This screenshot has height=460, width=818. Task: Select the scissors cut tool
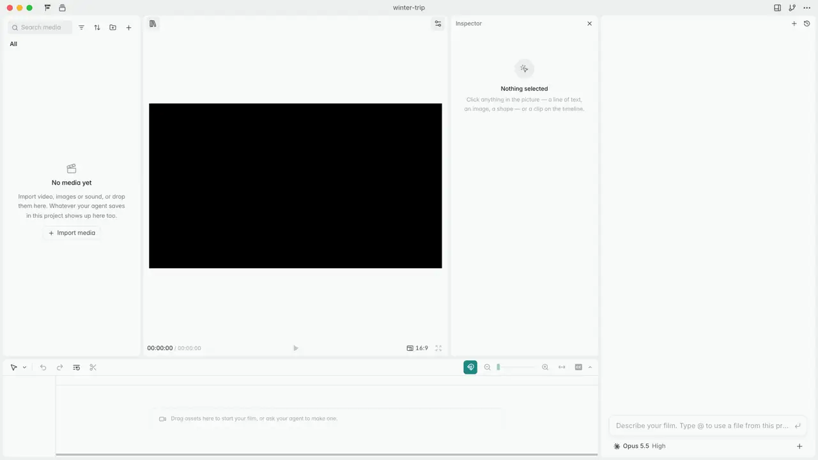click(x=93, y=367)
